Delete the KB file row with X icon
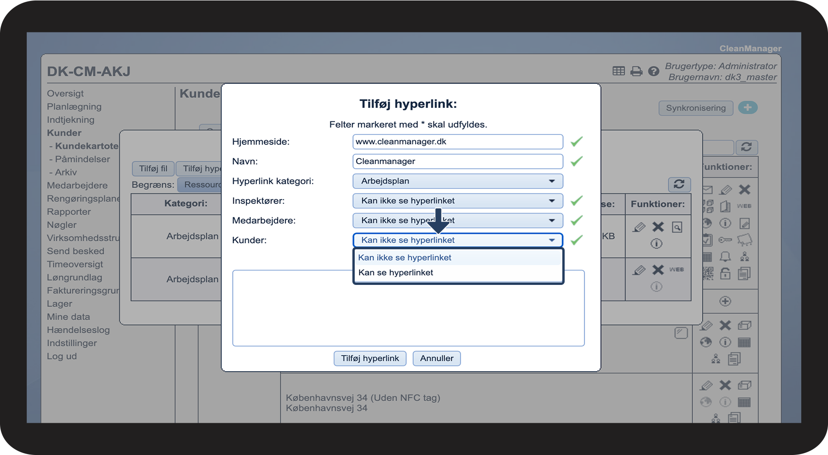The image size is (828, 455). (658, 227)
